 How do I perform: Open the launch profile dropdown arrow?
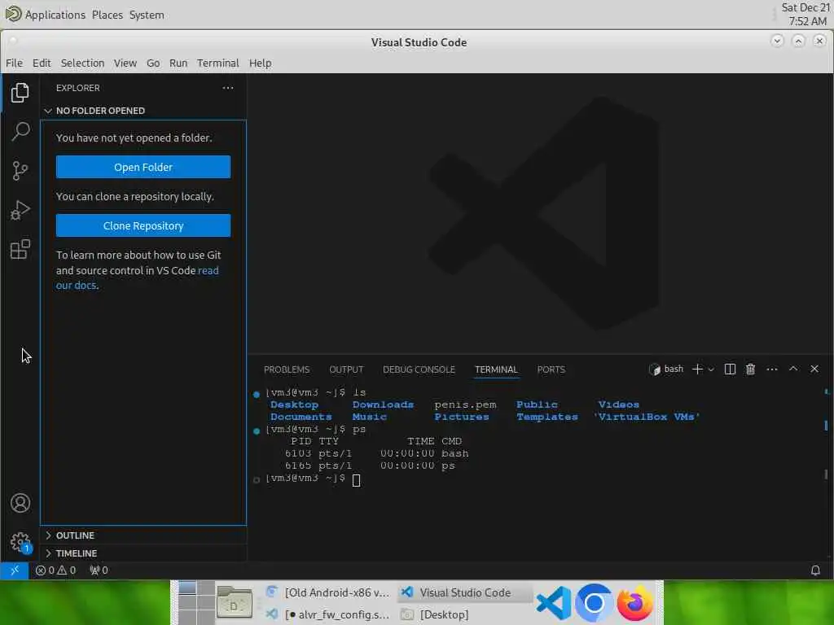click(x=711, y=369)
